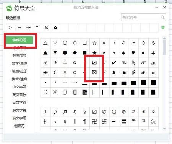Insert the male ♂ symbol
The image size is (172, 144).
(x=65, y=72)
